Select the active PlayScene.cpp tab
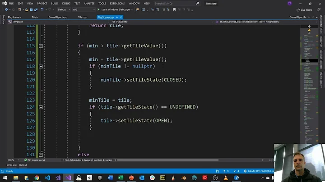Screen dimensions: 325x182 pyautogui.click(x=106, y=17)
